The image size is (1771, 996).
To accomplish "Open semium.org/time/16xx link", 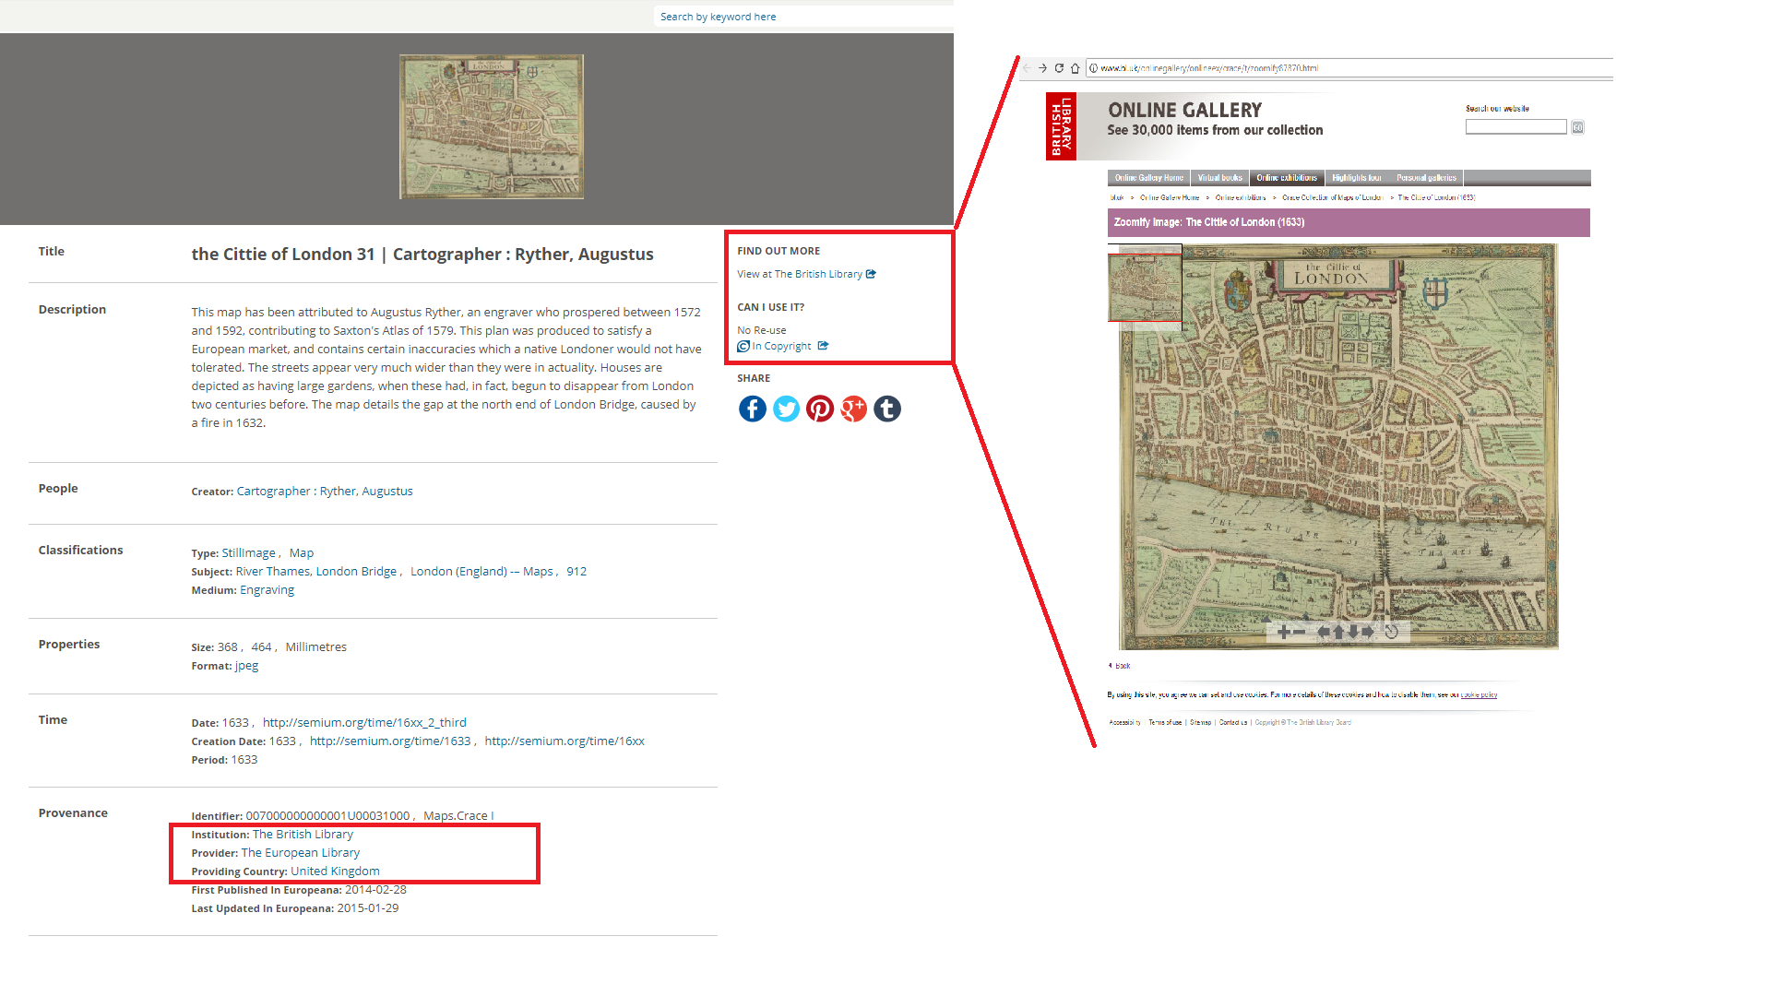I will [x=565, y=741].
